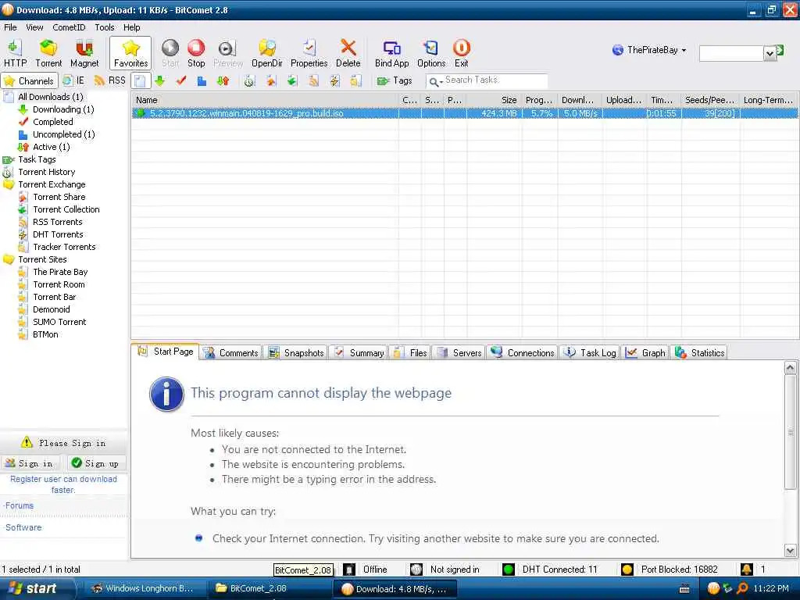Select All Downloads in the sidebar
Image resolution: width=800 pixels, height=600 pixels.
click(51, 96)
